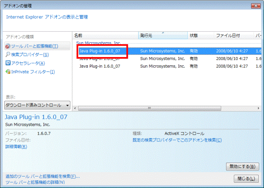
Task: Sort by the 発行元 column header
Action: pos(163,35)
